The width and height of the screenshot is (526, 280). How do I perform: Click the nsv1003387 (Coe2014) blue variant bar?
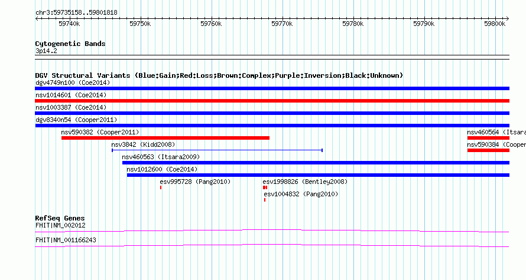pos(272,113)
